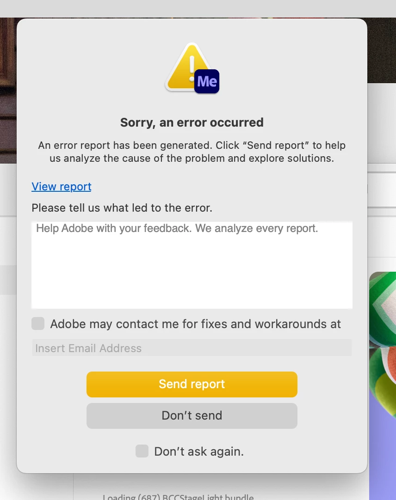Click 'Please tell us what led' text

pyautogui.click(x=122, y=208)
